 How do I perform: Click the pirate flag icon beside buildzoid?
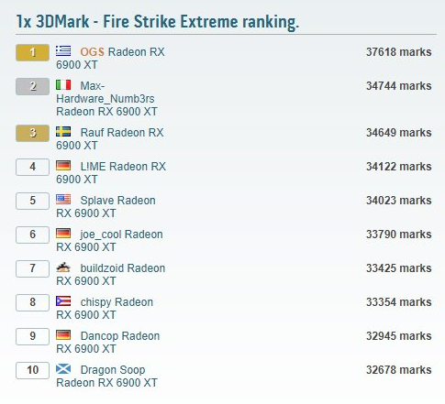pos(63,268)
